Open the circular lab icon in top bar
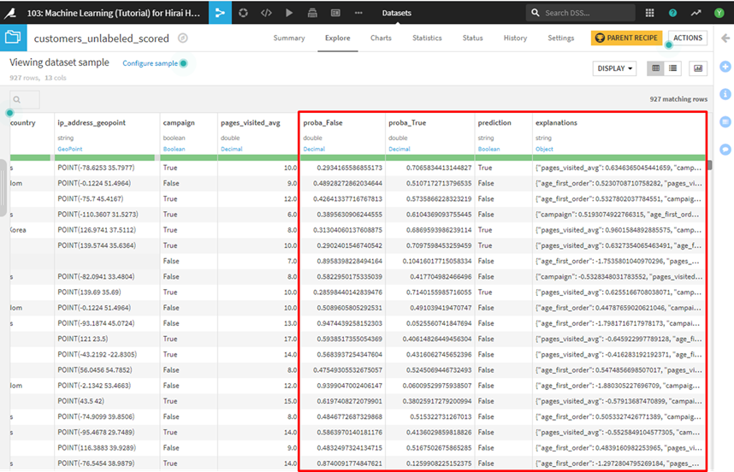 [x=243, y=13]
